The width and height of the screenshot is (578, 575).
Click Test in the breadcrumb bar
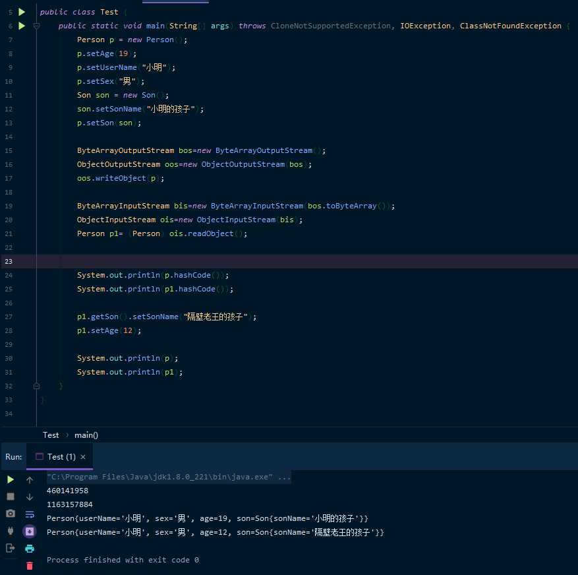tap(51, 435)
